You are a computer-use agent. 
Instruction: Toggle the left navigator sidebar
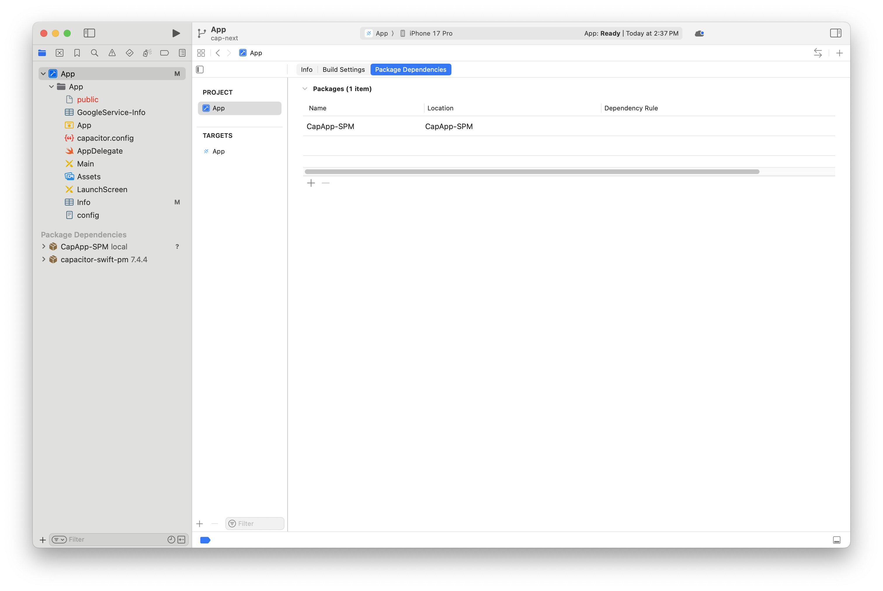(89, 33)
